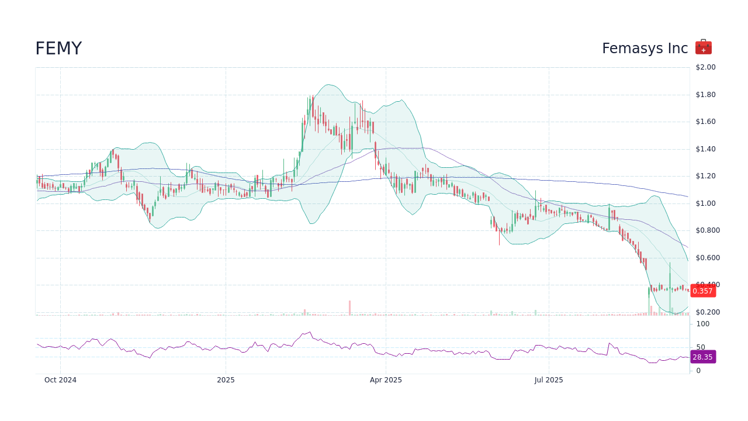Image resolution: width=748 pixels, height=421 pixels.
Task: Select the red 0.357 current price tag
Action: click(x=703, y=290)
